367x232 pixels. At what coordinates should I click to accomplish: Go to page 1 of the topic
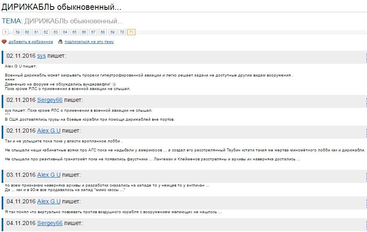tap(6, 32)
